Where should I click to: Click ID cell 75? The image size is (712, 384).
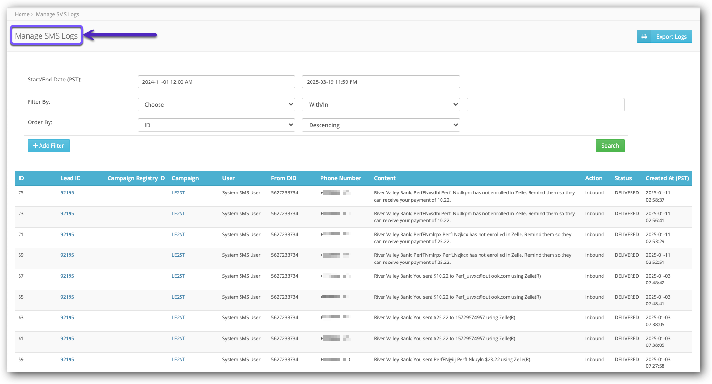[21, 193]
